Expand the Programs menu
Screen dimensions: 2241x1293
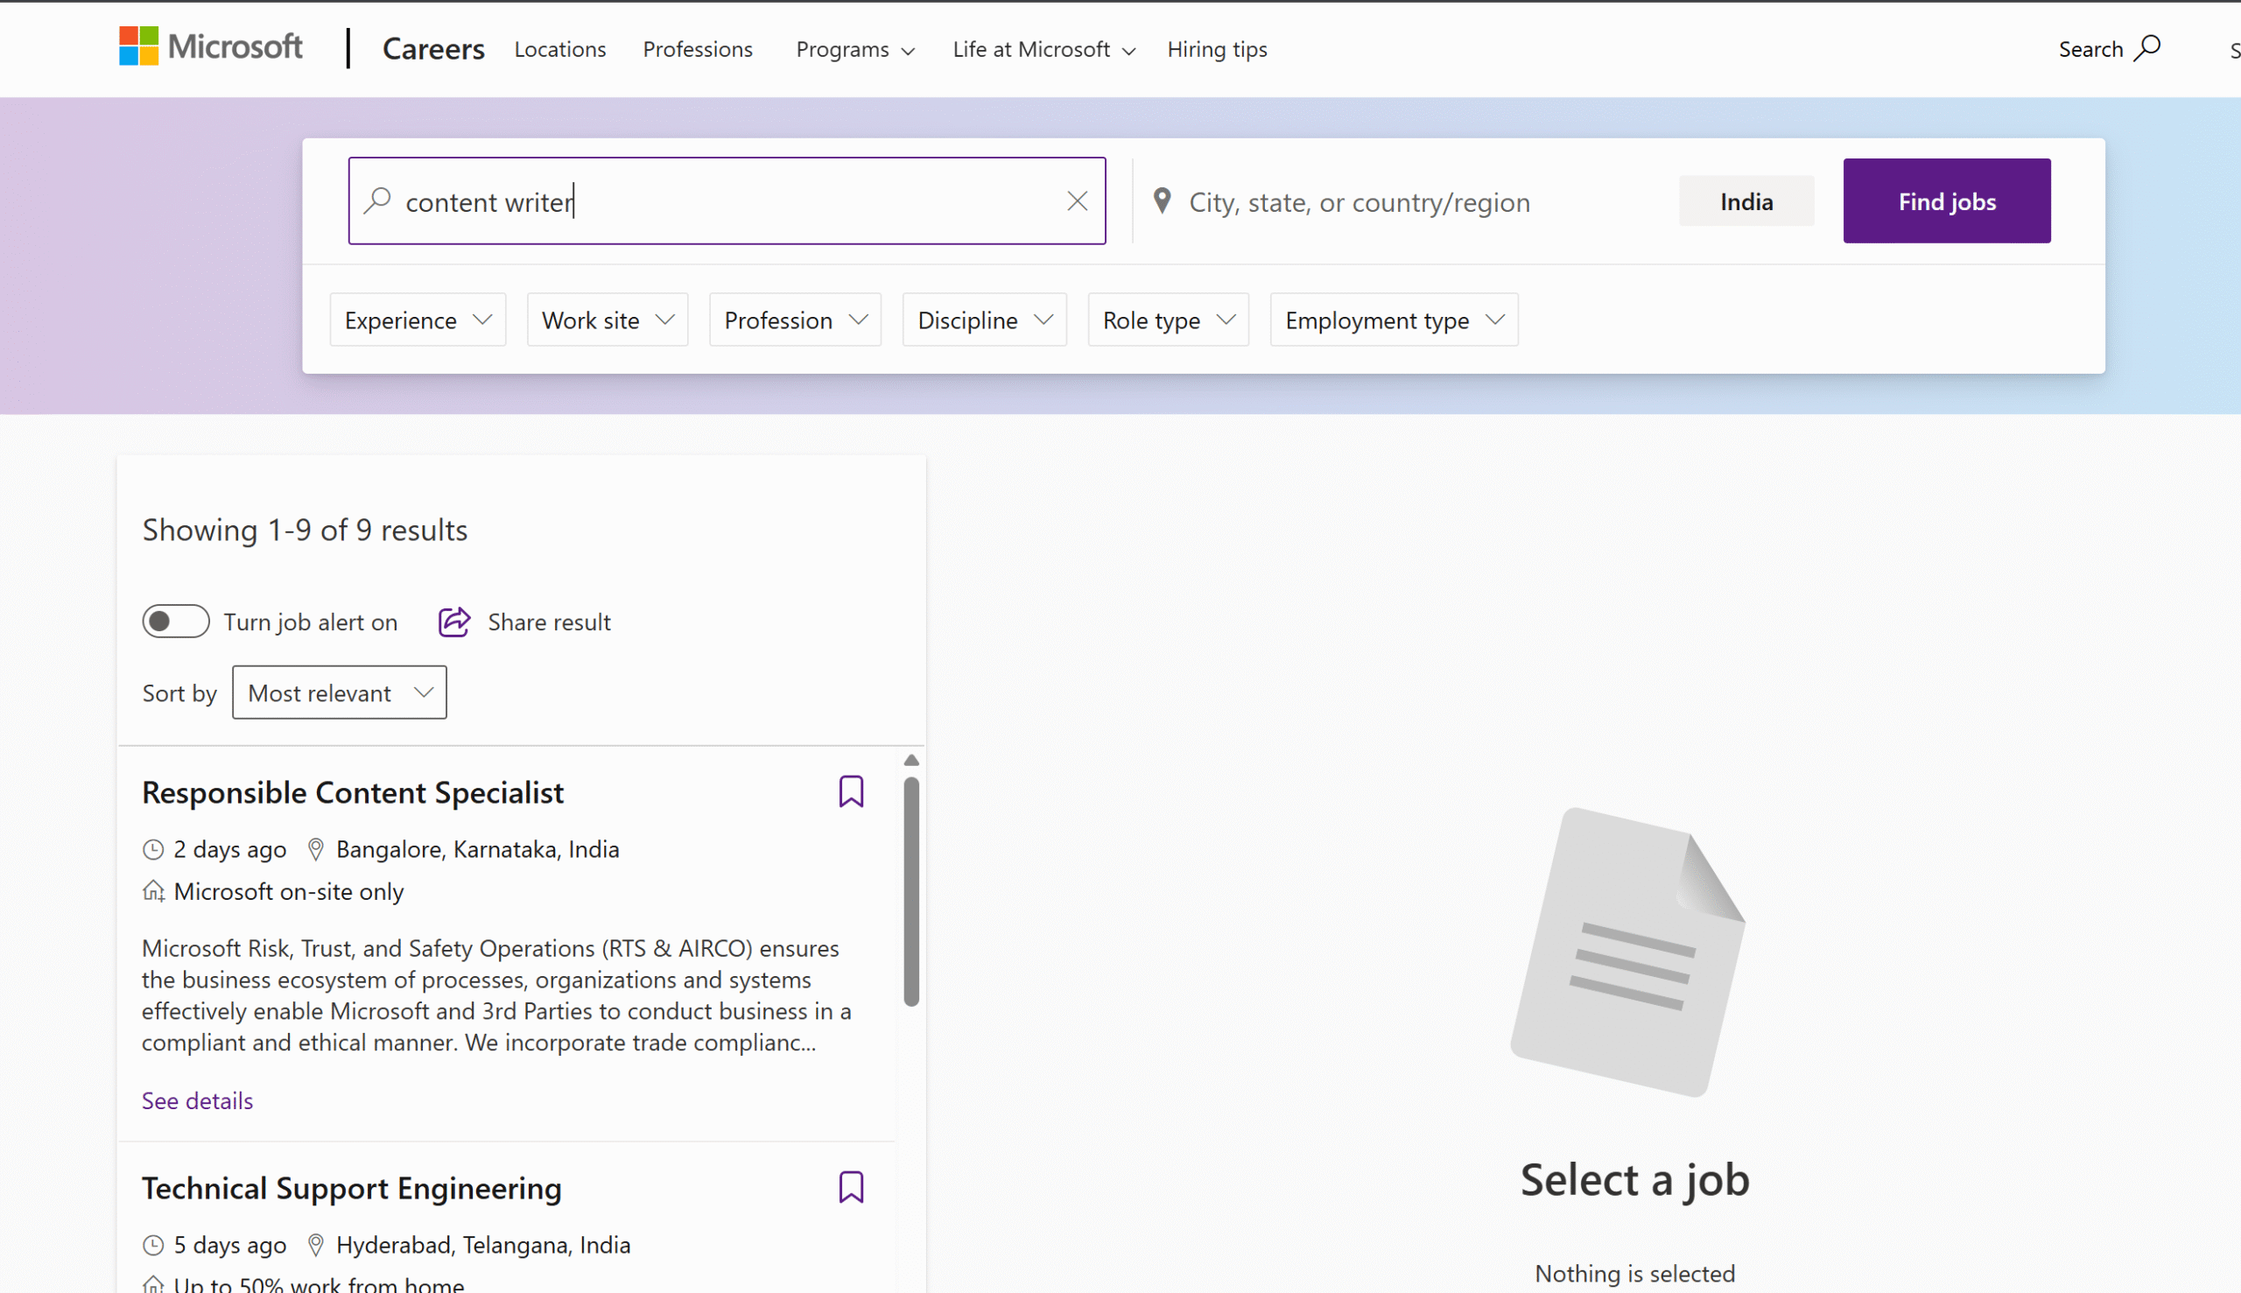pos(854,50)
